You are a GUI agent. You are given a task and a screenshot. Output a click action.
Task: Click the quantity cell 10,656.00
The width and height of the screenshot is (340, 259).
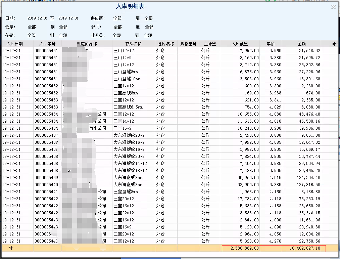click(248, 114)
